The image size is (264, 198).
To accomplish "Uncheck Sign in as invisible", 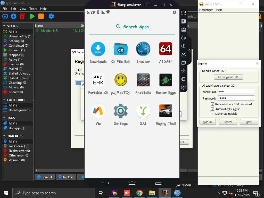I will click(212, 114).
